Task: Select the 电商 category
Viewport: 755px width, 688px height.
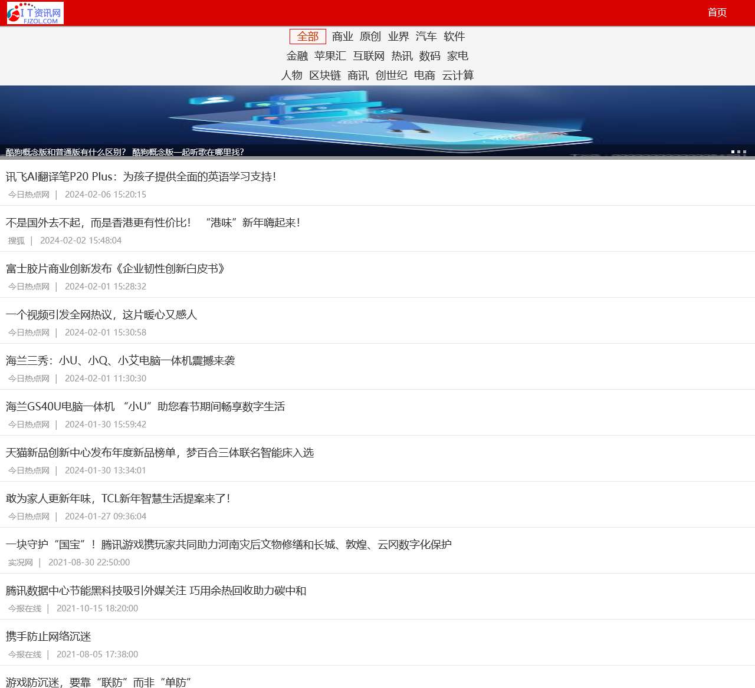Action: point(425,75)
